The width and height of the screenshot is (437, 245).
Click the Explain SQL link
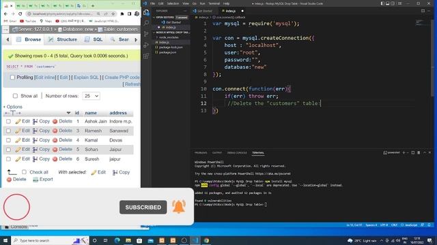pyautogui.click(x=86, y=78)
